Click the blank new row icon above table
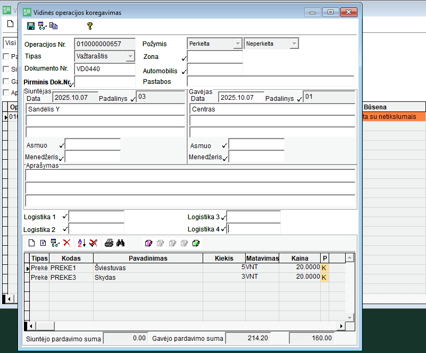The image size is (426, 353). [31, 243]
